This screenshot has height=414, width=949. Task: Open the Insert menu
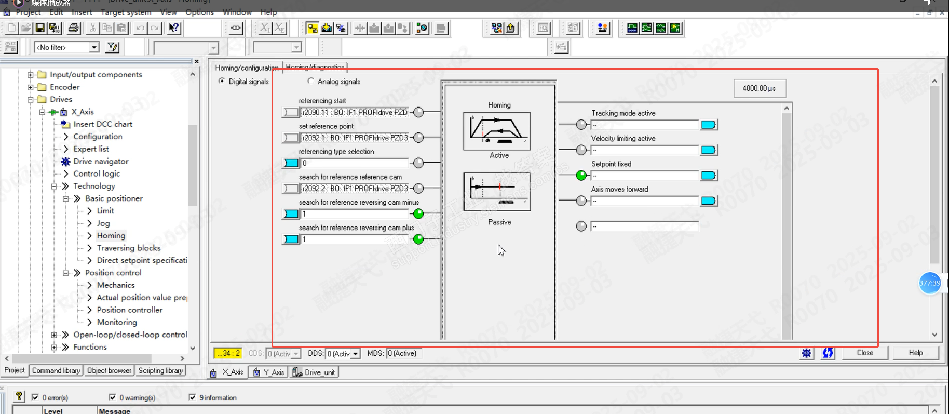(82, 12)
